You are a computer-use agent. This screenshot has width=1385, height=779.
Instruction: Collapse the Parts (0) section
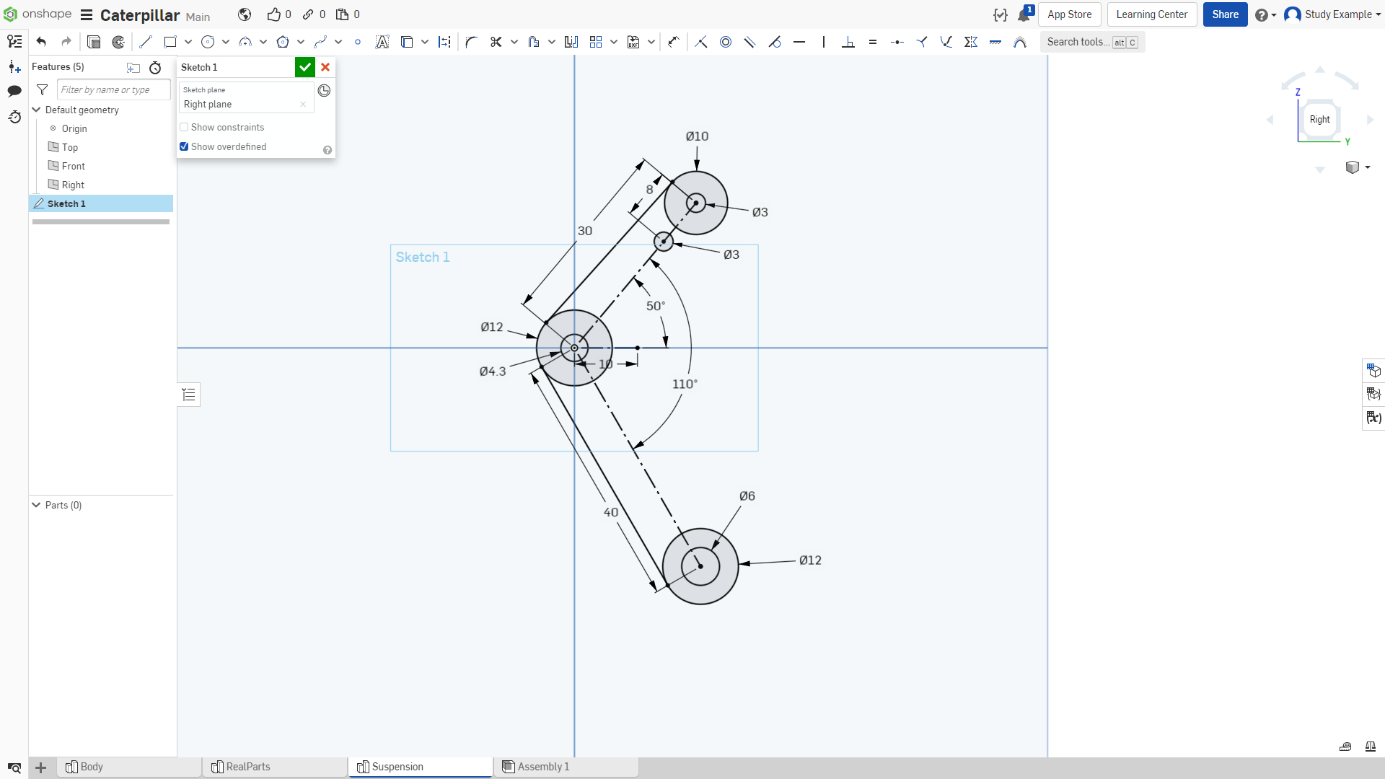pos(36,505)
